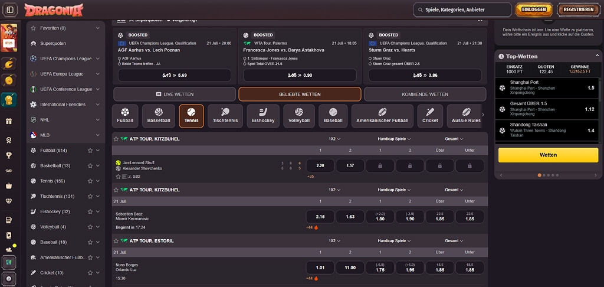Open the slot machine icon in left rail
The width and height of the screenshot is (604, 287).
click(x=8, y=220)
